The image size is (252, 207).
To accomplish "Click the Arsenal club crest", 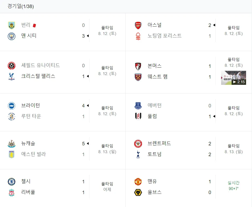I will tap(138, 25).
